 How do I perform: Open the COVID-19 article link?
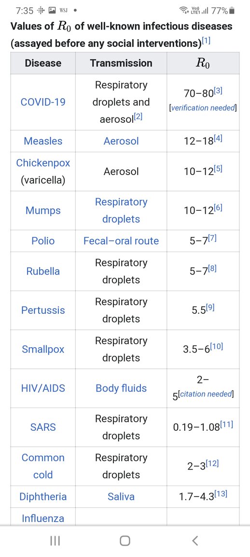coord(43,103)
